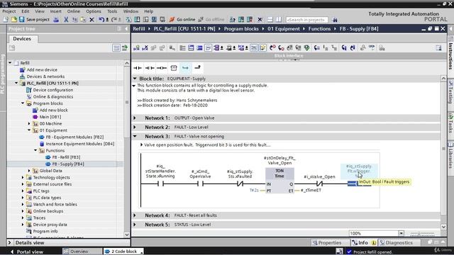Viewport: 454px width, 255px height.
Task: Expand the Global Data folder
Action: (29, 171)
